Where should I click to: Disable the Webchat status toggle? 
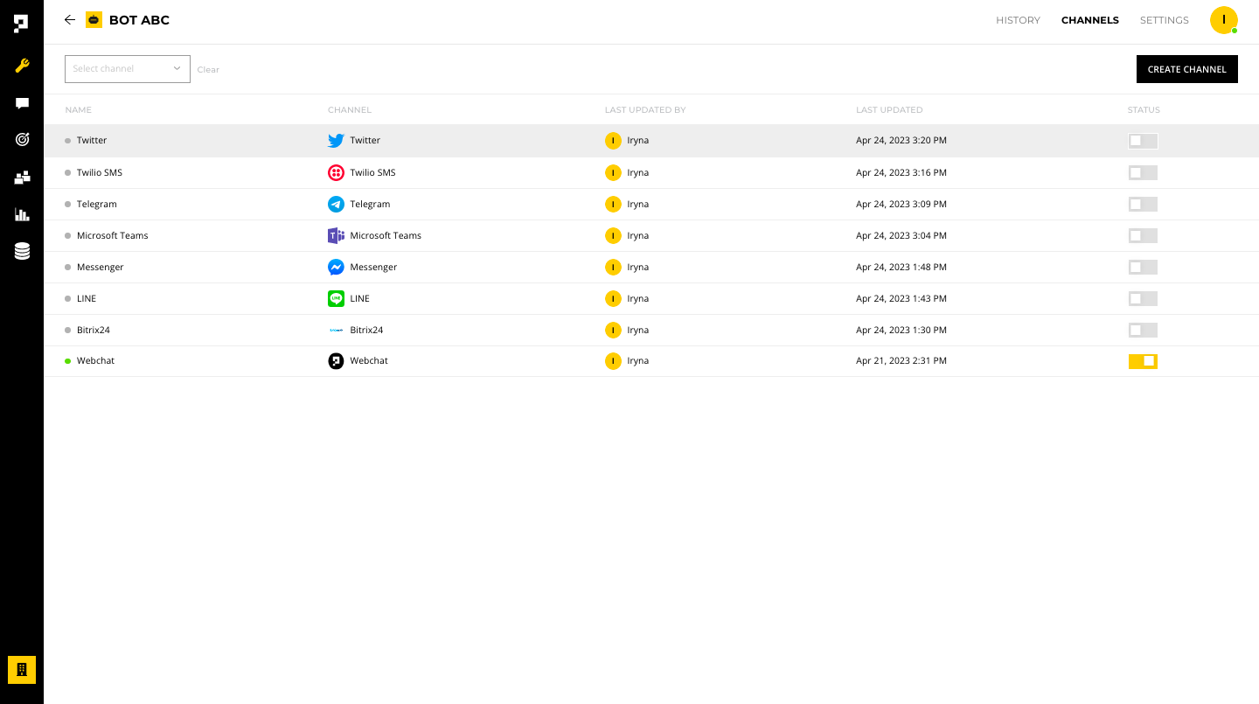(1143, 360)
